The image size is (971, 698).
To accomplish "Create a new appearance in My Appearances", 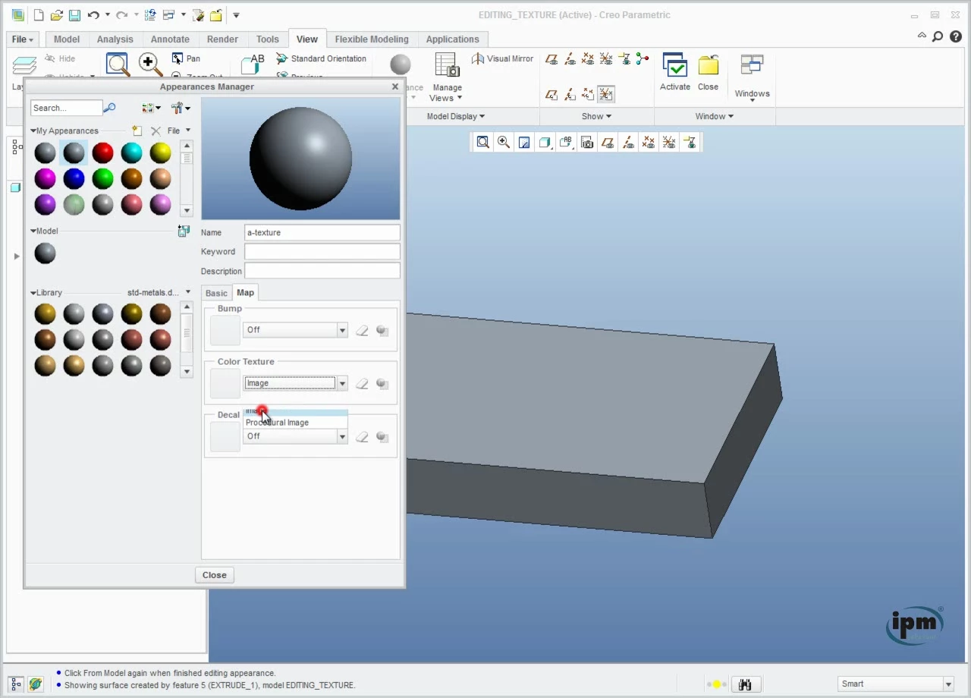I will (x=137, y=130).
